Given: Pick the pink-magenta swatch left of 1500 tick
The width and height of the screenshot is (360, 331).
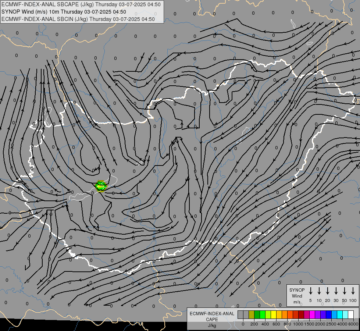Looking at the screenshot, I should (x=307, y=314).
